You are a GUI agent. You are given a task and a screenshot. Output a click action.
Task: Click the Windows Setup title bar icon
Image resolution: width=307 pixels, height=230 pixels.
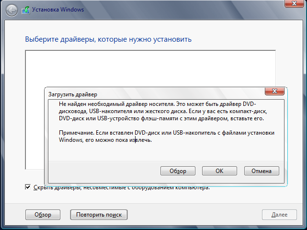[25, 10]
